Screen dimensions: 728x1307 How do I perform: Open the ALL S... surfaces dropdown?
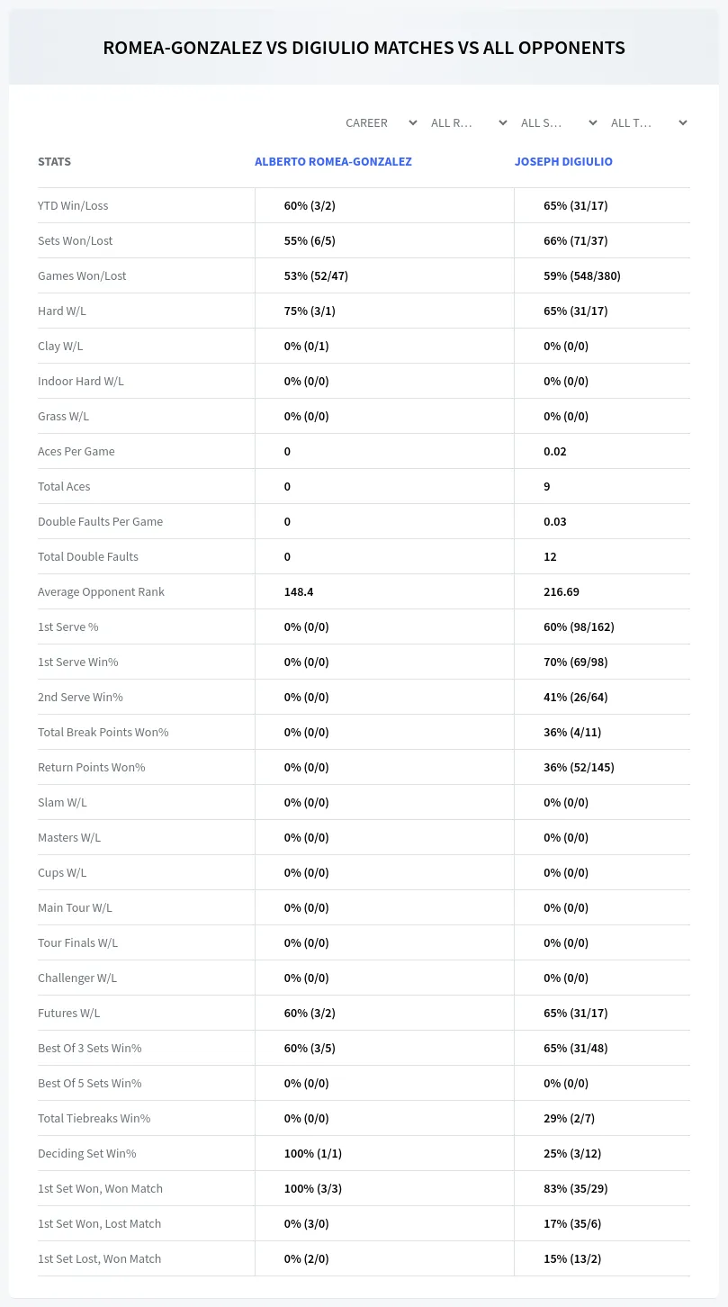(x=559, y=122)
